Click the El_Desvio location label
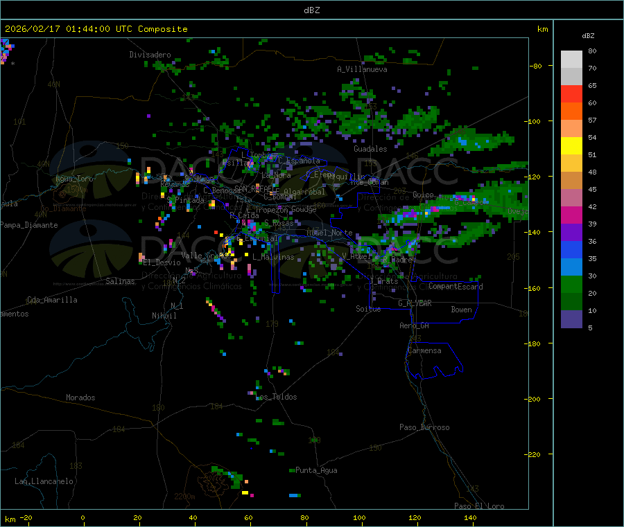Screen dimensions: 624x527 162,262
